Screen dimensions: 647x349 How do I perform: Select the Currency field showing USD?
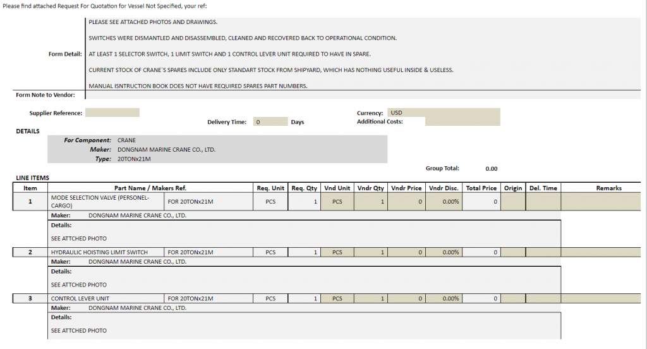point(443,113)
